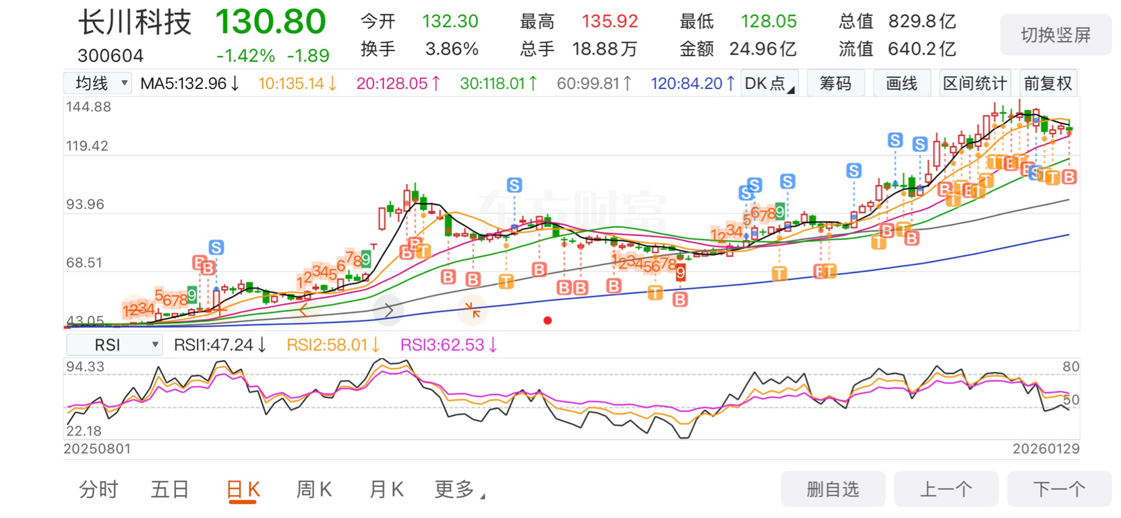1121x518 pixels.
Task: Select the leftmost of the two highest S markers
Action: pos(895,140)
